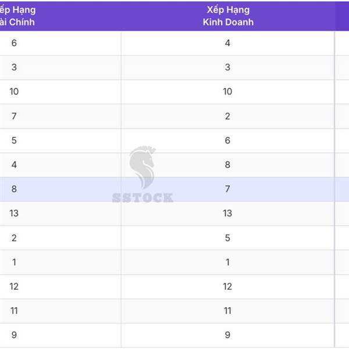Select highlighted row's Tài Chính value 8
Screen dimensions: 349x349
[14, 189]
